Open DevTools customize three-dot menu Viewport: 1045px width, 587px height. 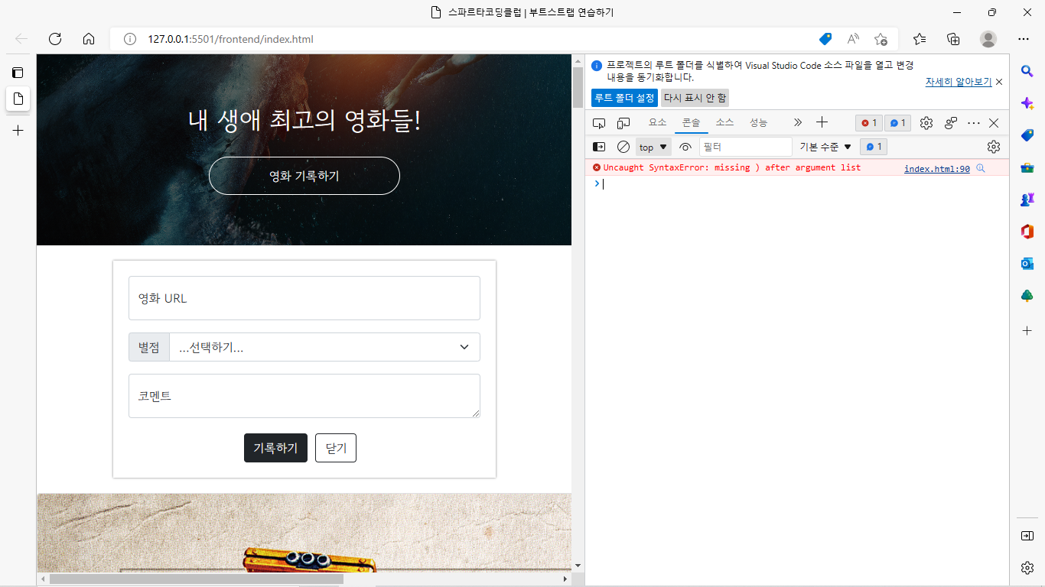(974, 123)
